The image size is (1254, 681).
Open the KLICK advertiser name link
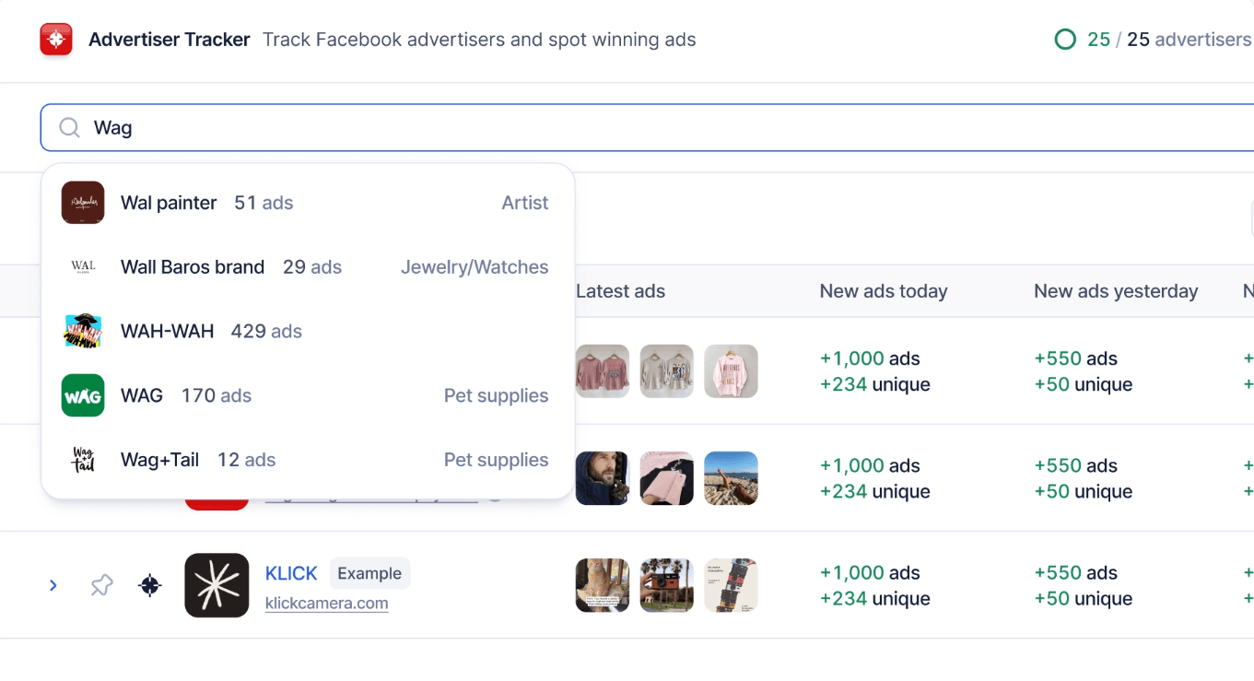coord(291,573)
